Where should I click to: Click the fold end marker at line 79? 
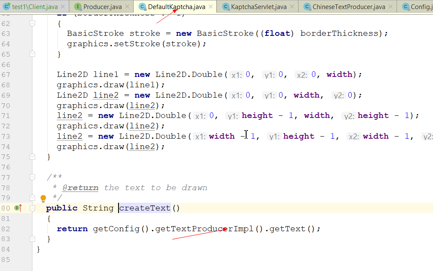32,198
